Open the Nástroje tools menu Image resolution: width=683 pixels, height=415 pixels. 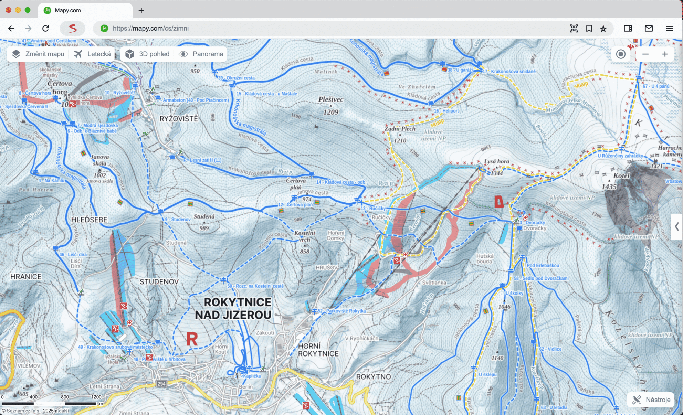(651, 400)
